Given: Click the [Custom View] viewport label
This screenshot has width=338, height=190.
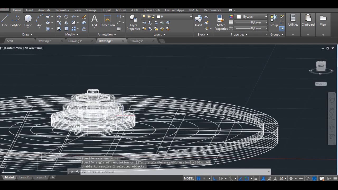Looking at the screenshot, I should click(14, 48).
